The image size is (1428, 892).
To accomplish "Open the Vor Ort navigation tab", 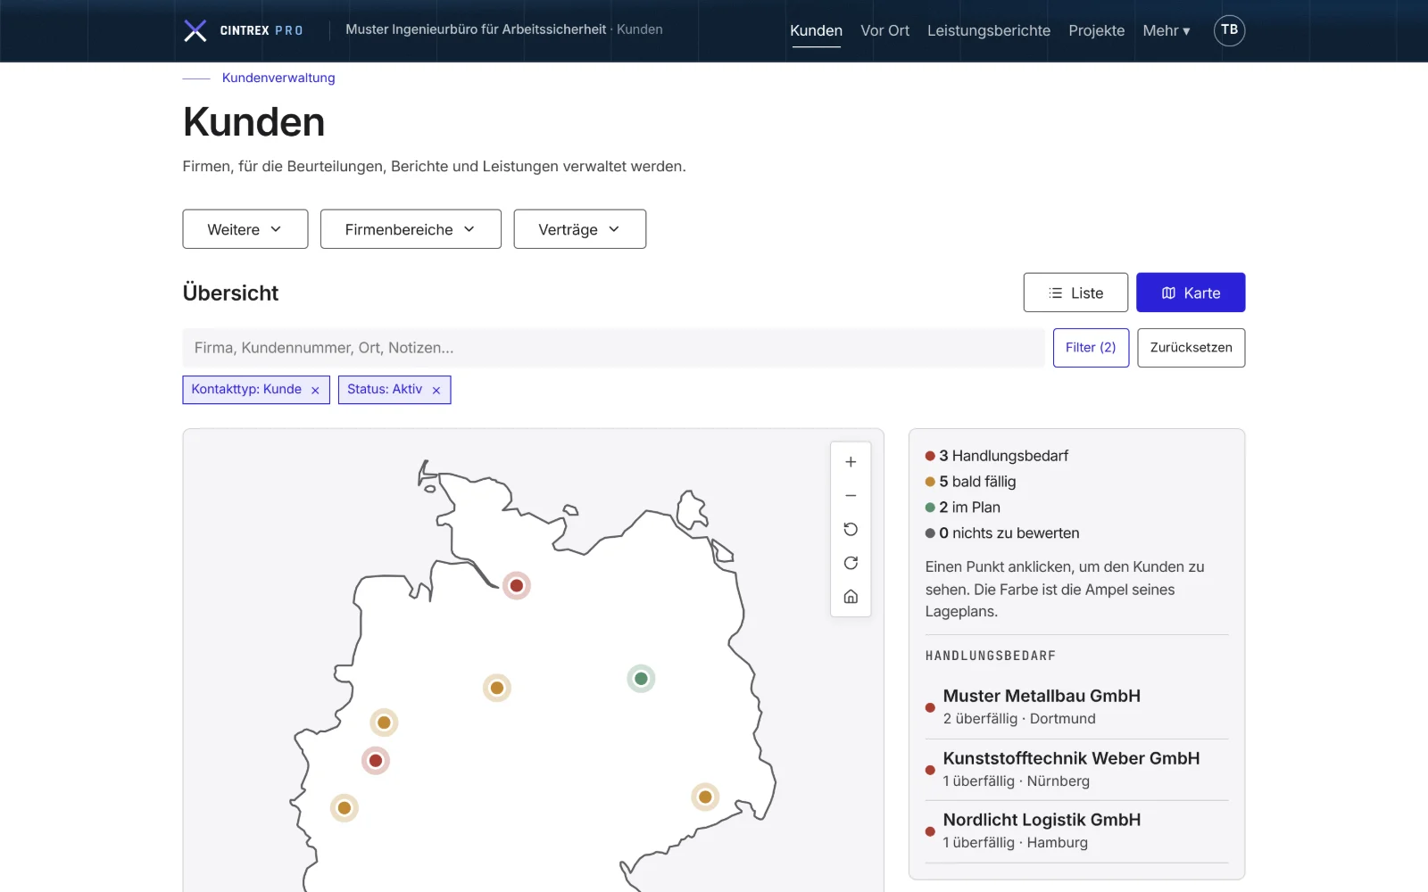I will click(884, 30).
